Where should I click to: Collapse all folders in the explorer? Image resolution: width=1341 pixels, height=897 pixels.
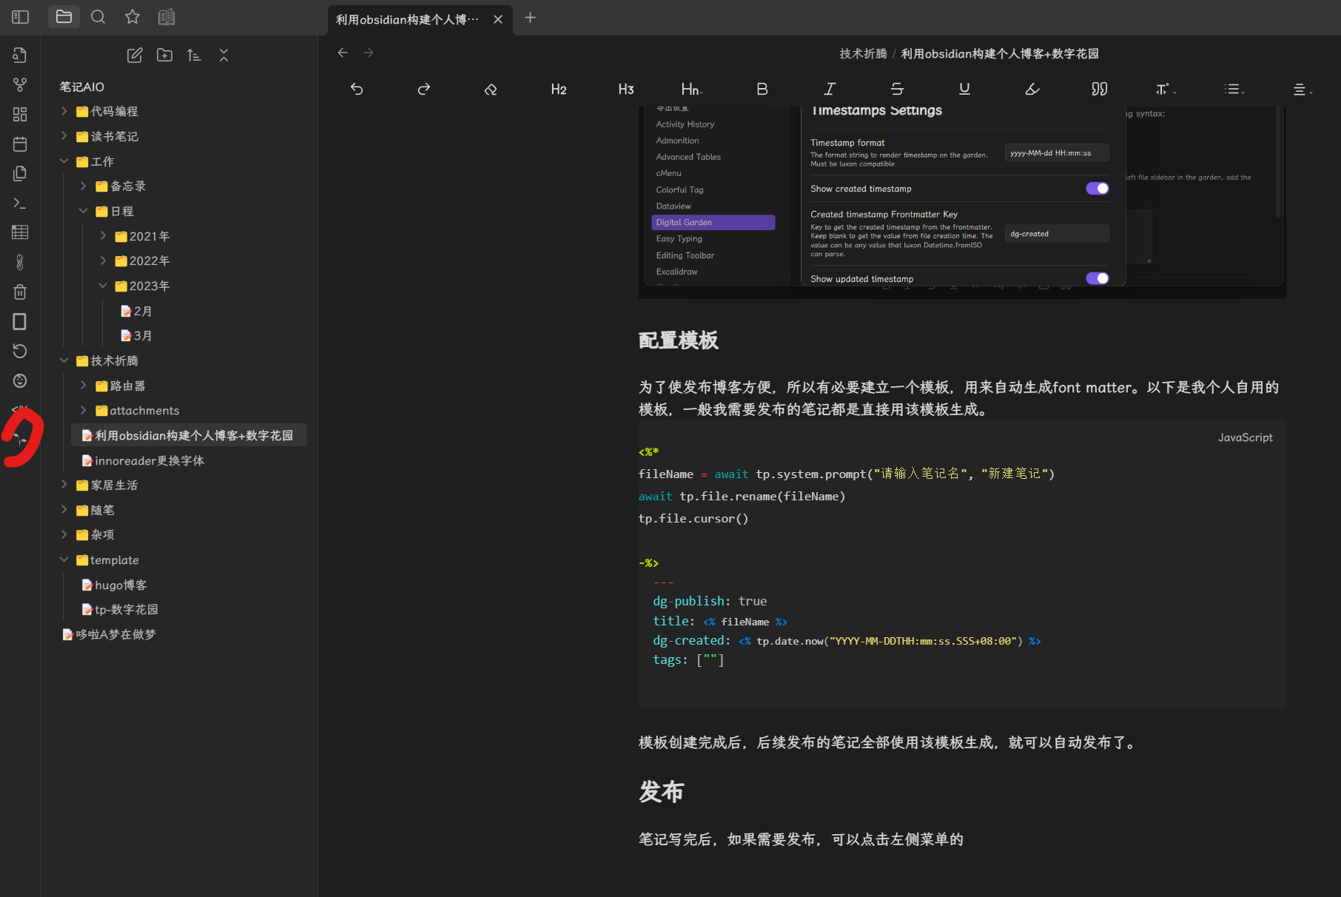(x=223, y=55)
